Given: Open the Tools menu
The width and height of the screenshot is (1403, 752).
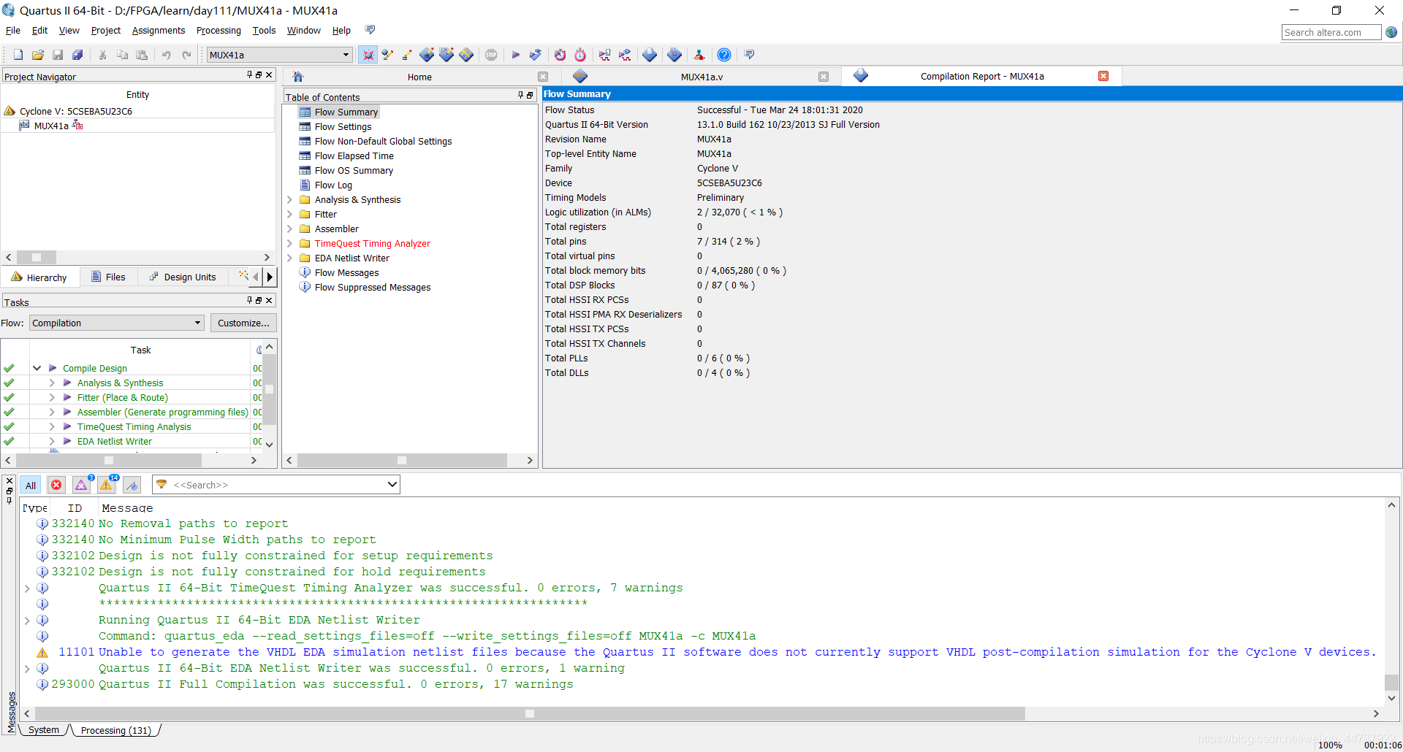Looking at the screenshot, I should pyautogui.click(x=264, y=30).
